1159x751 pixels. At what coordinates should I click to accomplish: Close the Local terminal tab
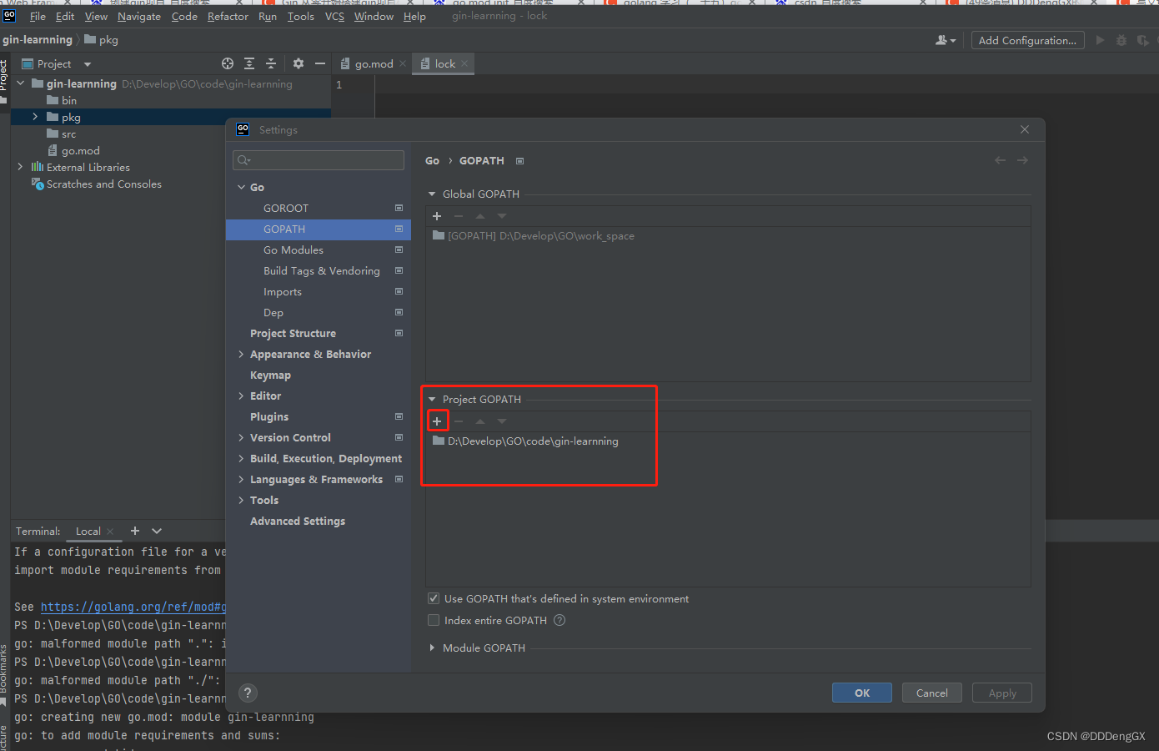(110, 532)
